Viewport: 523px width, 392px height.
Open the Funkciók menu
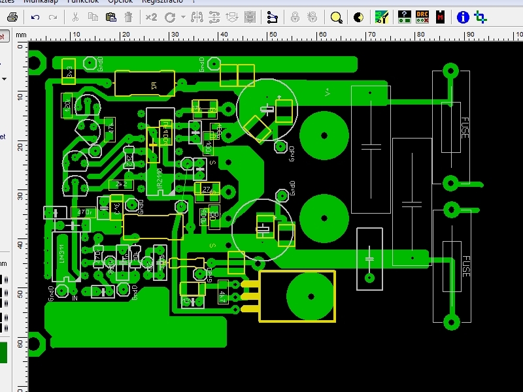click(x=83, y=1)
